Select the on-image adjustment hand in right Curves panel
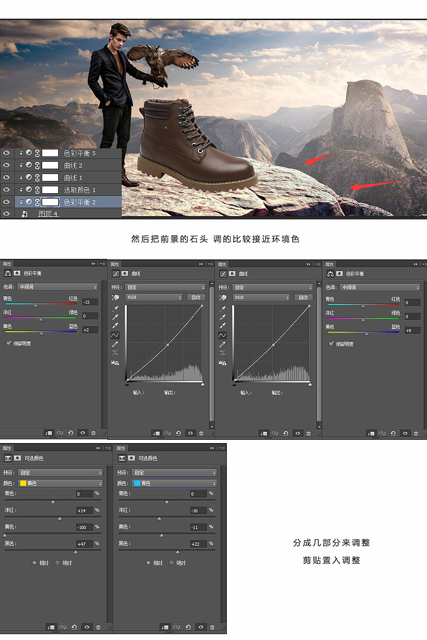The height and width of the screenshot is (640, 427). pos(223,297)
